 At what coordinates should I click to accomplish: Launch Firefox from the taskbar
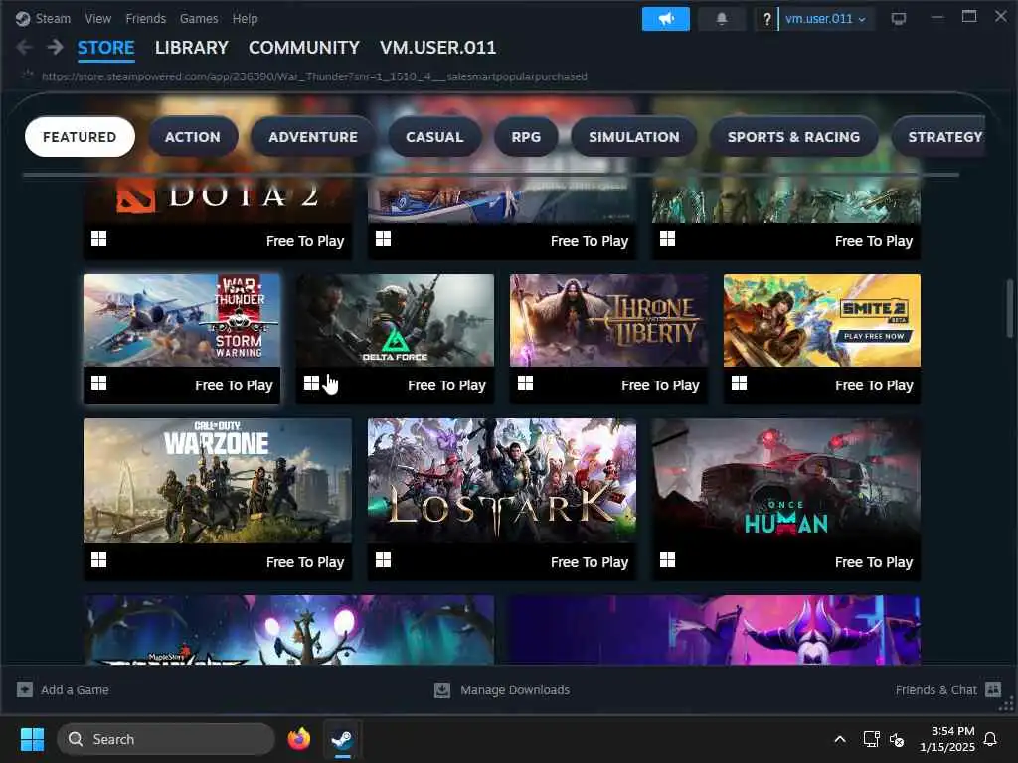pos(298,739)
